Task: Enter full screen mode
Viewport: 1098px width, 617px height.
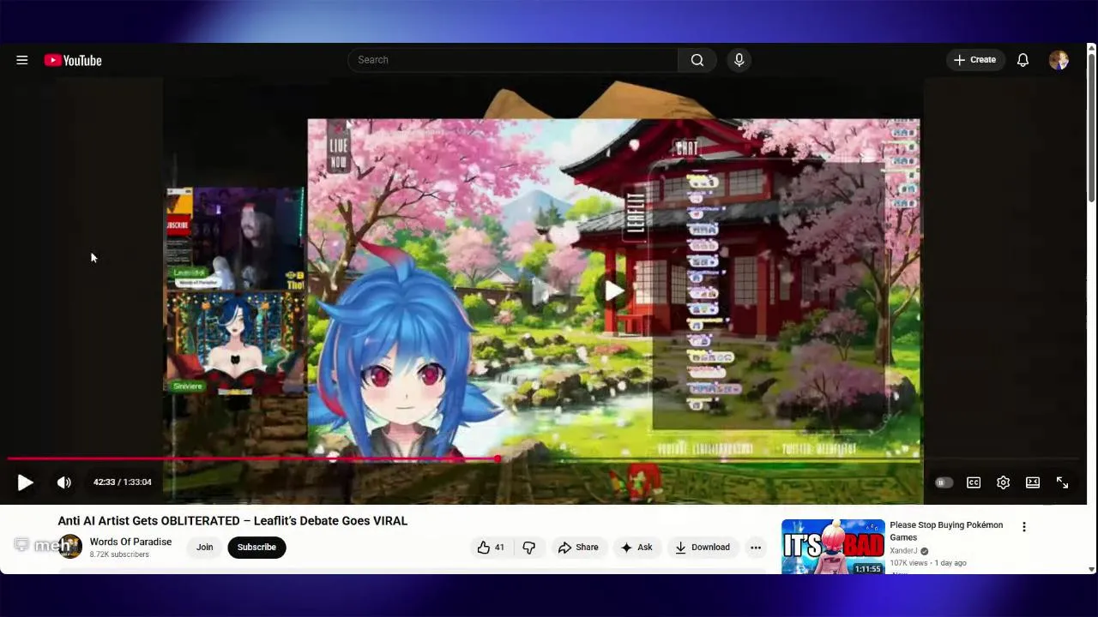Action: click(1062, 482)
